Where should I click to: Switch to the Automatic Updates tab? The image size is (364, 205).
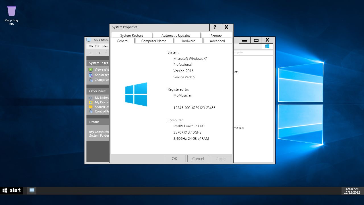(x=176, y=35)
